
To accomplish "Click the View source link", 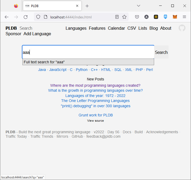I will [x=95, y=121].
